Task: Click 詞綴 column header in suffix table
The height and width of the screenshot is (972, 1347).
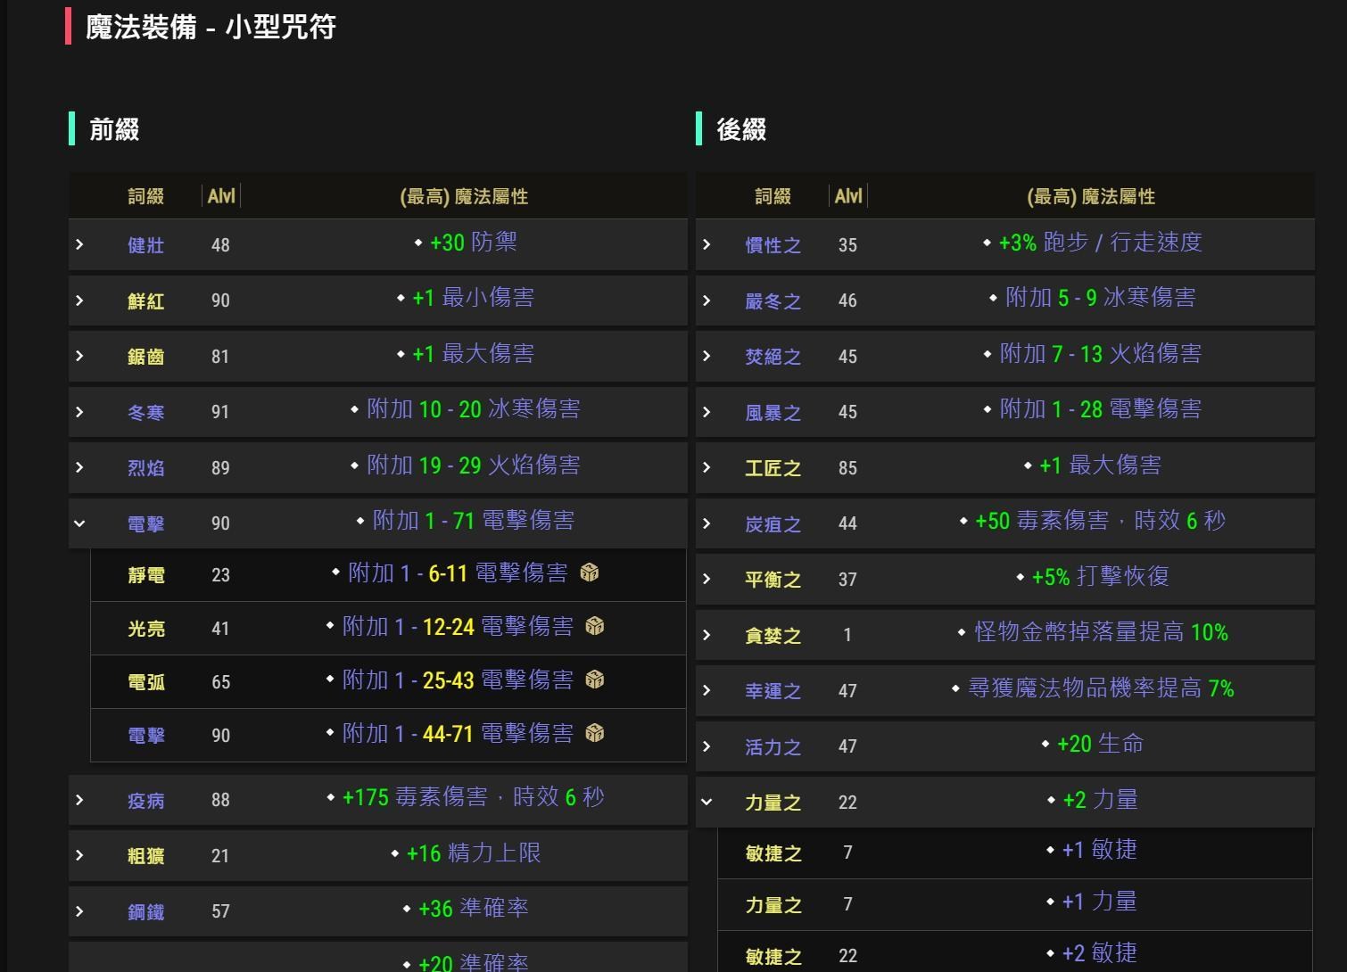Action: 773,196
